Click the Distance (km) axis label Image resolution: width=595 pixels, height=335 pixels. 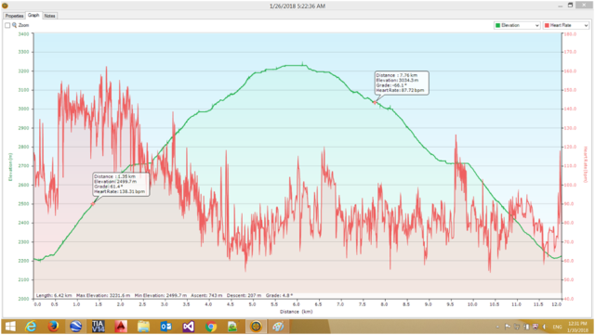pyautogui.click(x=296, y=312)
